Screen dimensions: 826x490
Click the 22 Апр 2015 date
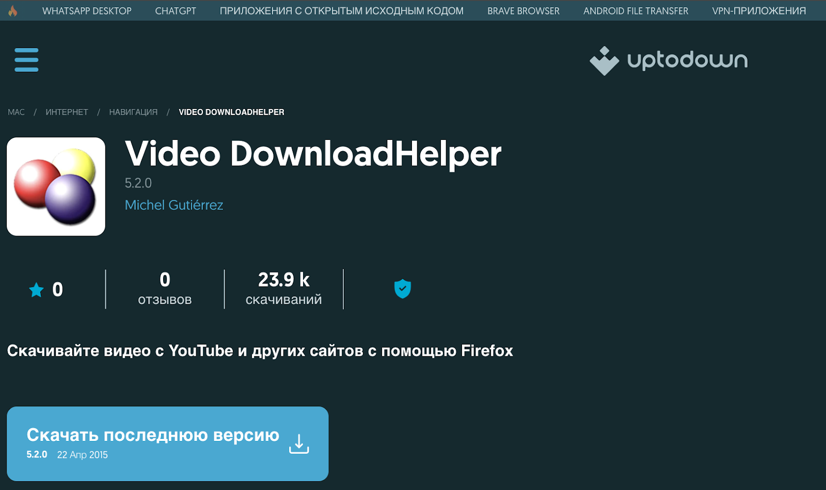point(83,455)
